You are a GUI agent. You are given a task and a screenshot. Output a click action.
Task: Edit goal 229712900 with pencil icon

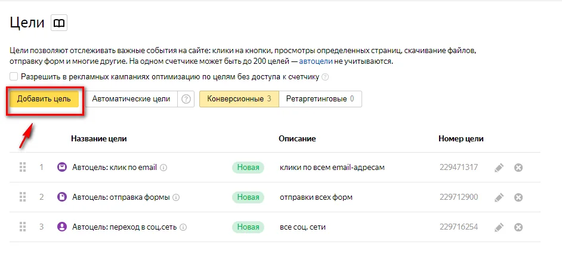tap(499, 197)
